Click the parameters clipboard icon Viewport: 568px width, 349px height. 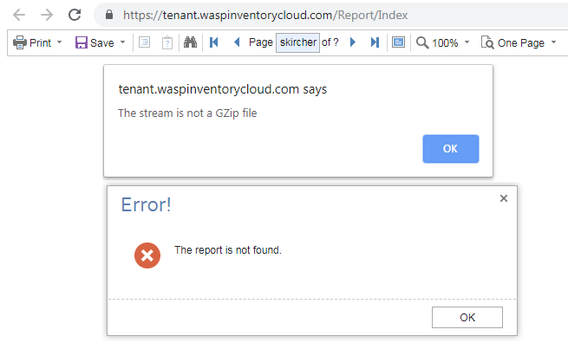(x=167, y=42)
